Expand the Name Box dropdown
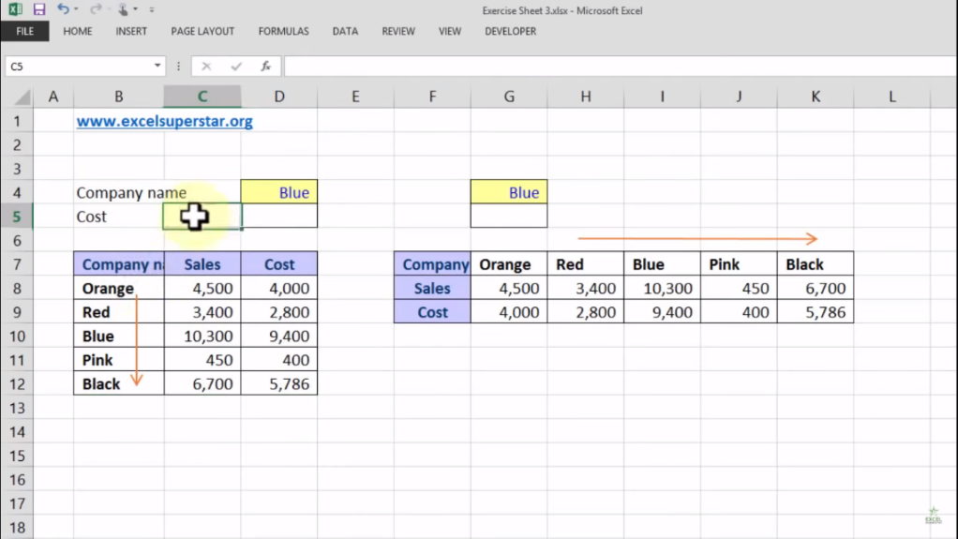This screenshot has height=539, width=958. point(157,66)
